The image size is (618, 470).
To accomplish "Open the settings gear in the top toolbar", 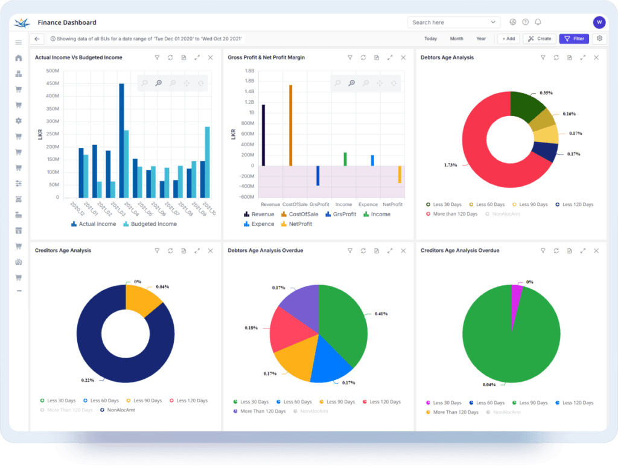I will (x=599, y=37).
